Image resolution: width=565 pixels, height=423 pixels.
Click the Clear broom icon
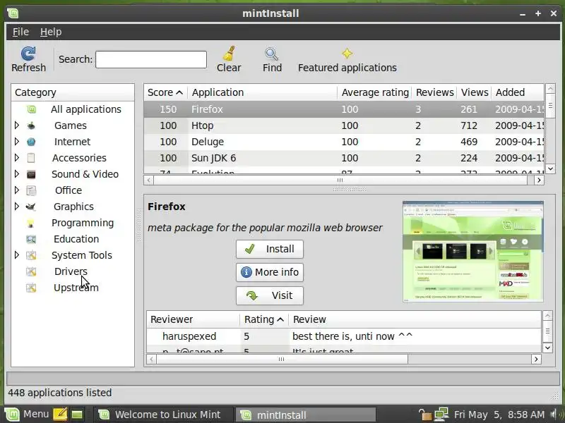(x=229, y=54)
